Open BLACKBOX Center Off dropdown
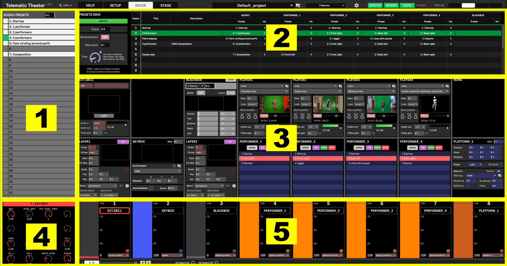507x266 pixels. pyautogui.click(x=228, y=114)
